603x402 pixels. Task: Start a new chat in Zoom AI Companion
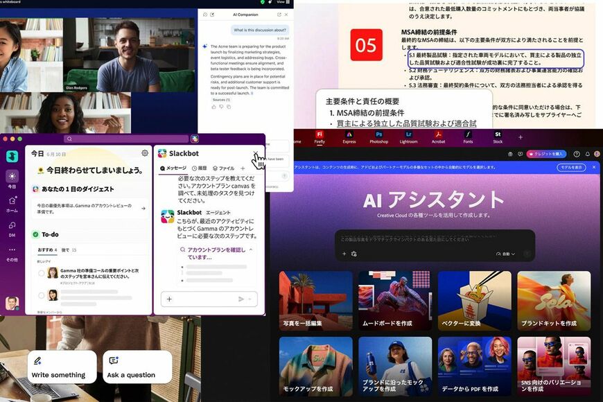[x=212, y=15]
